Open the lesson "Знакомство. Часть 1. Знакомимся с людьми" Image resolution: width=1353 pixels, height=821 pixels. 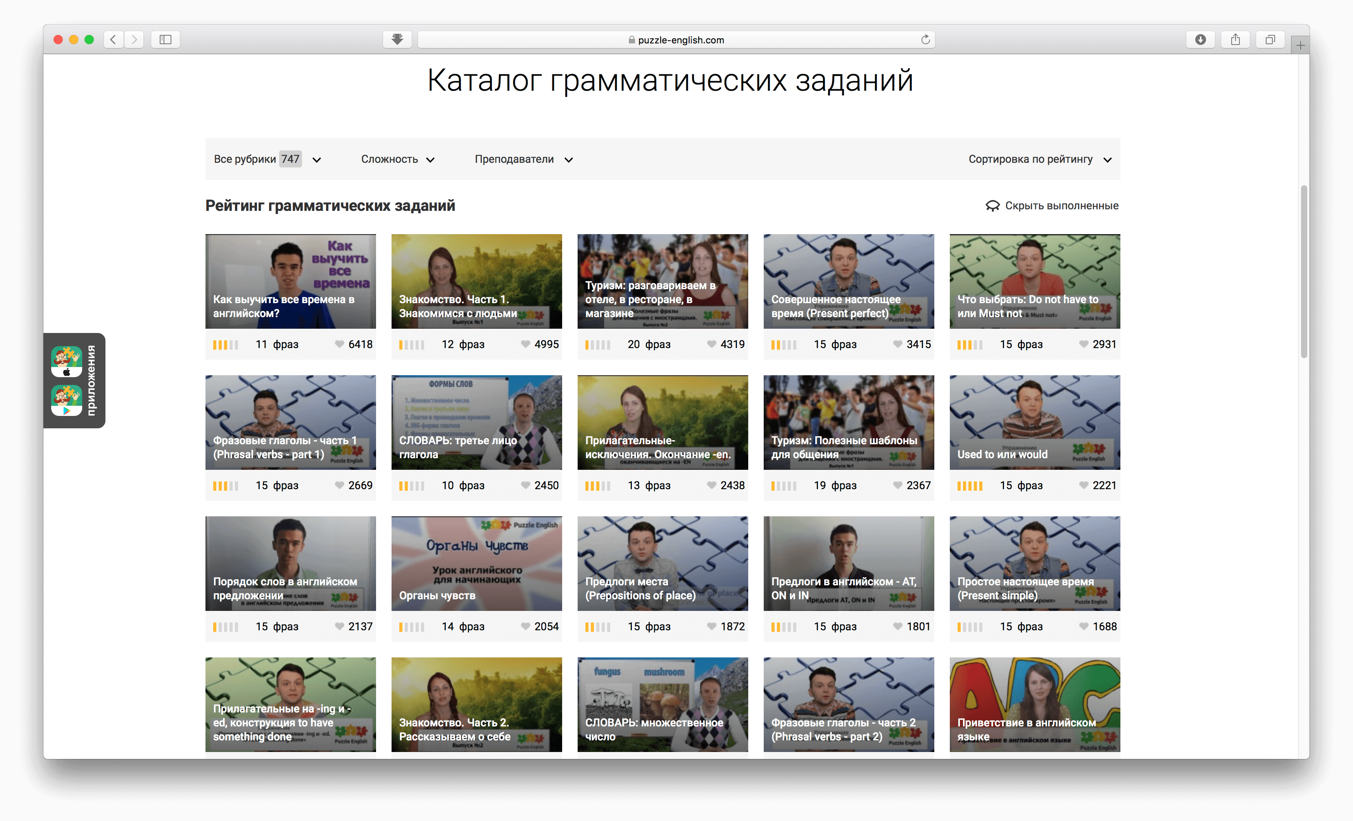pyautogui.click(x=476, y=281)
